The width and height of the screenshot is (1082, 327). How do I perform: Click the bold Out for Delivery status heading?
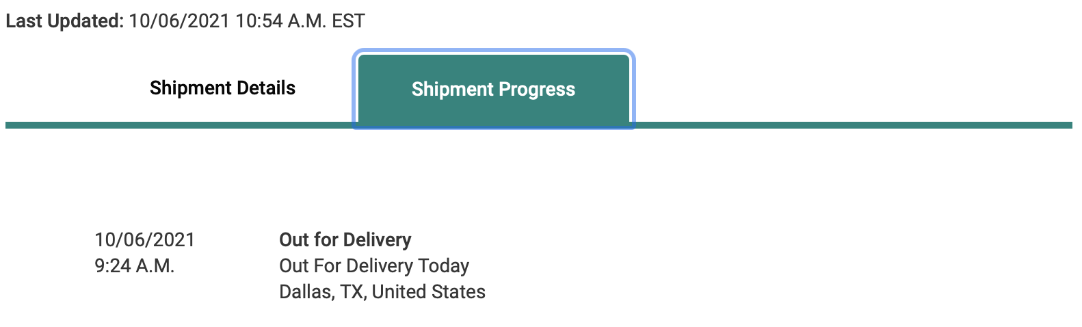(x=345, y=240)
